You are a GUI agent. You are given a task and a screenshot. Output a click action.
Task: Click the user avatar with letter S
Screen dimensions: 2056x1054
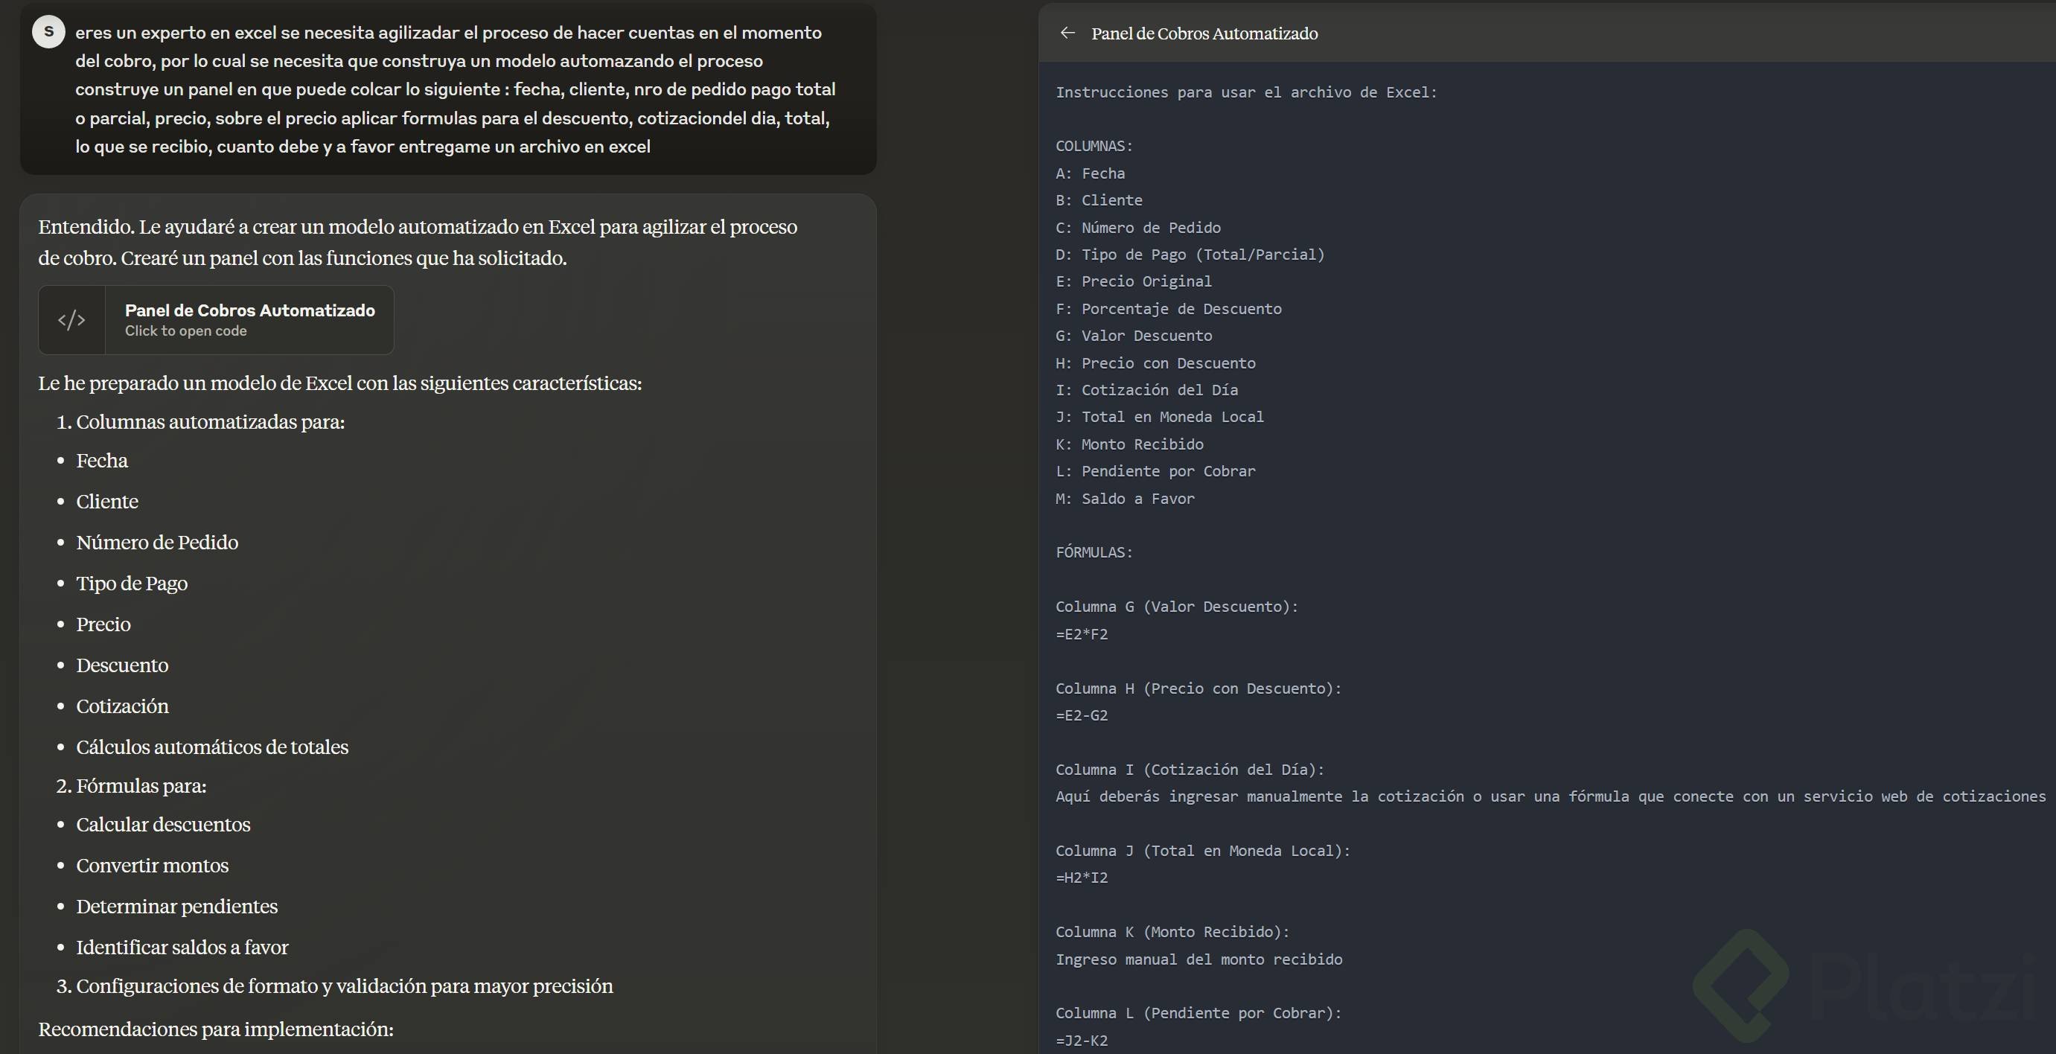click(48, 32)
